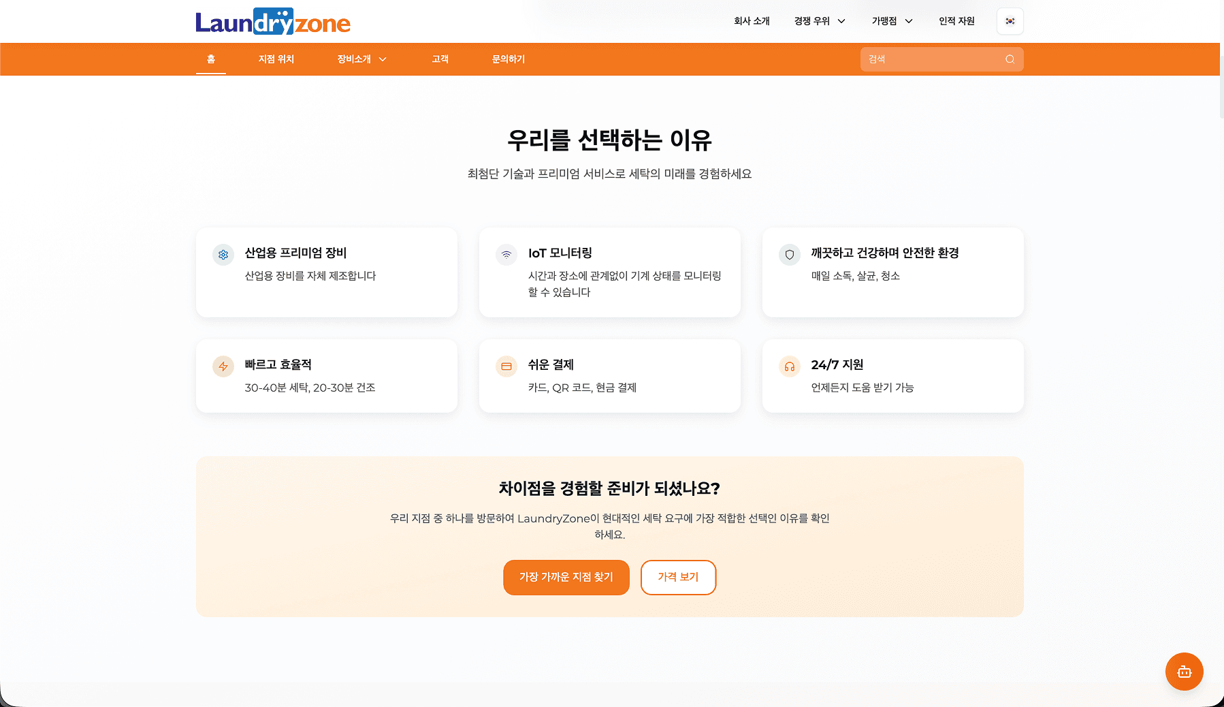Click the search magnifier icon
Image resolution: width=1224 pixels, height=707 pixels.
pos(1010,59)
